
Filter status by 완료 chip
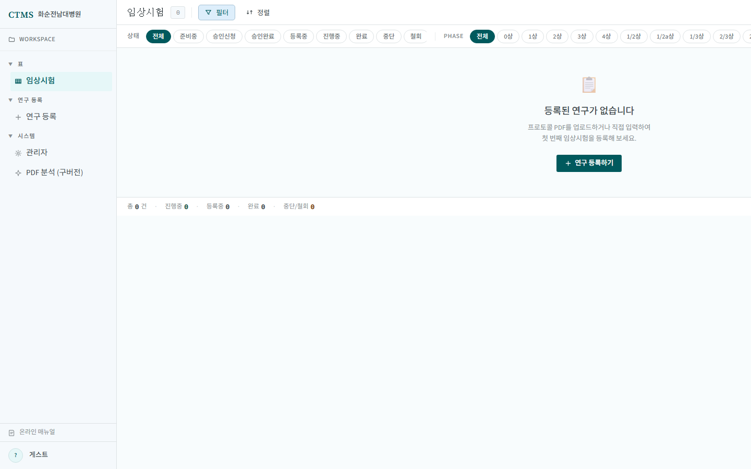361,36
